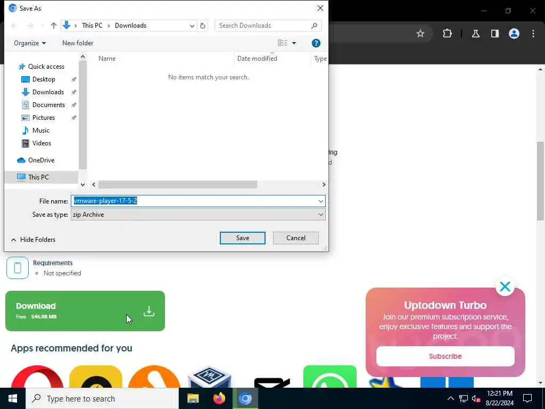Click Downloads in the address breadcrumb

pos(131,26)
